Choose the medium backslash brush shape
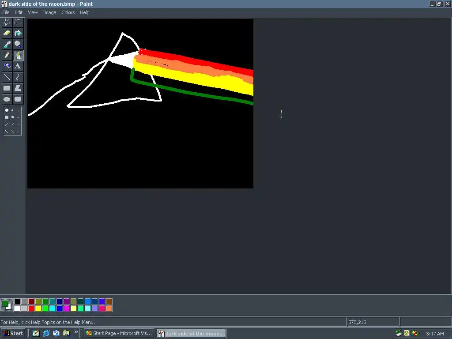452x339 pixels. 12,132
